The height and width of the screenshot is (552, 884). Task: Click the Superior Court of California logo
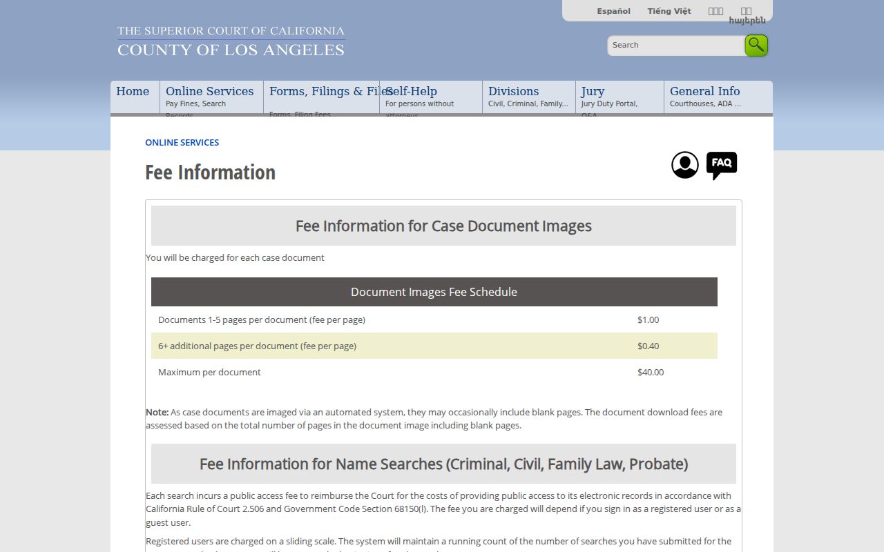tap(231, 41)
